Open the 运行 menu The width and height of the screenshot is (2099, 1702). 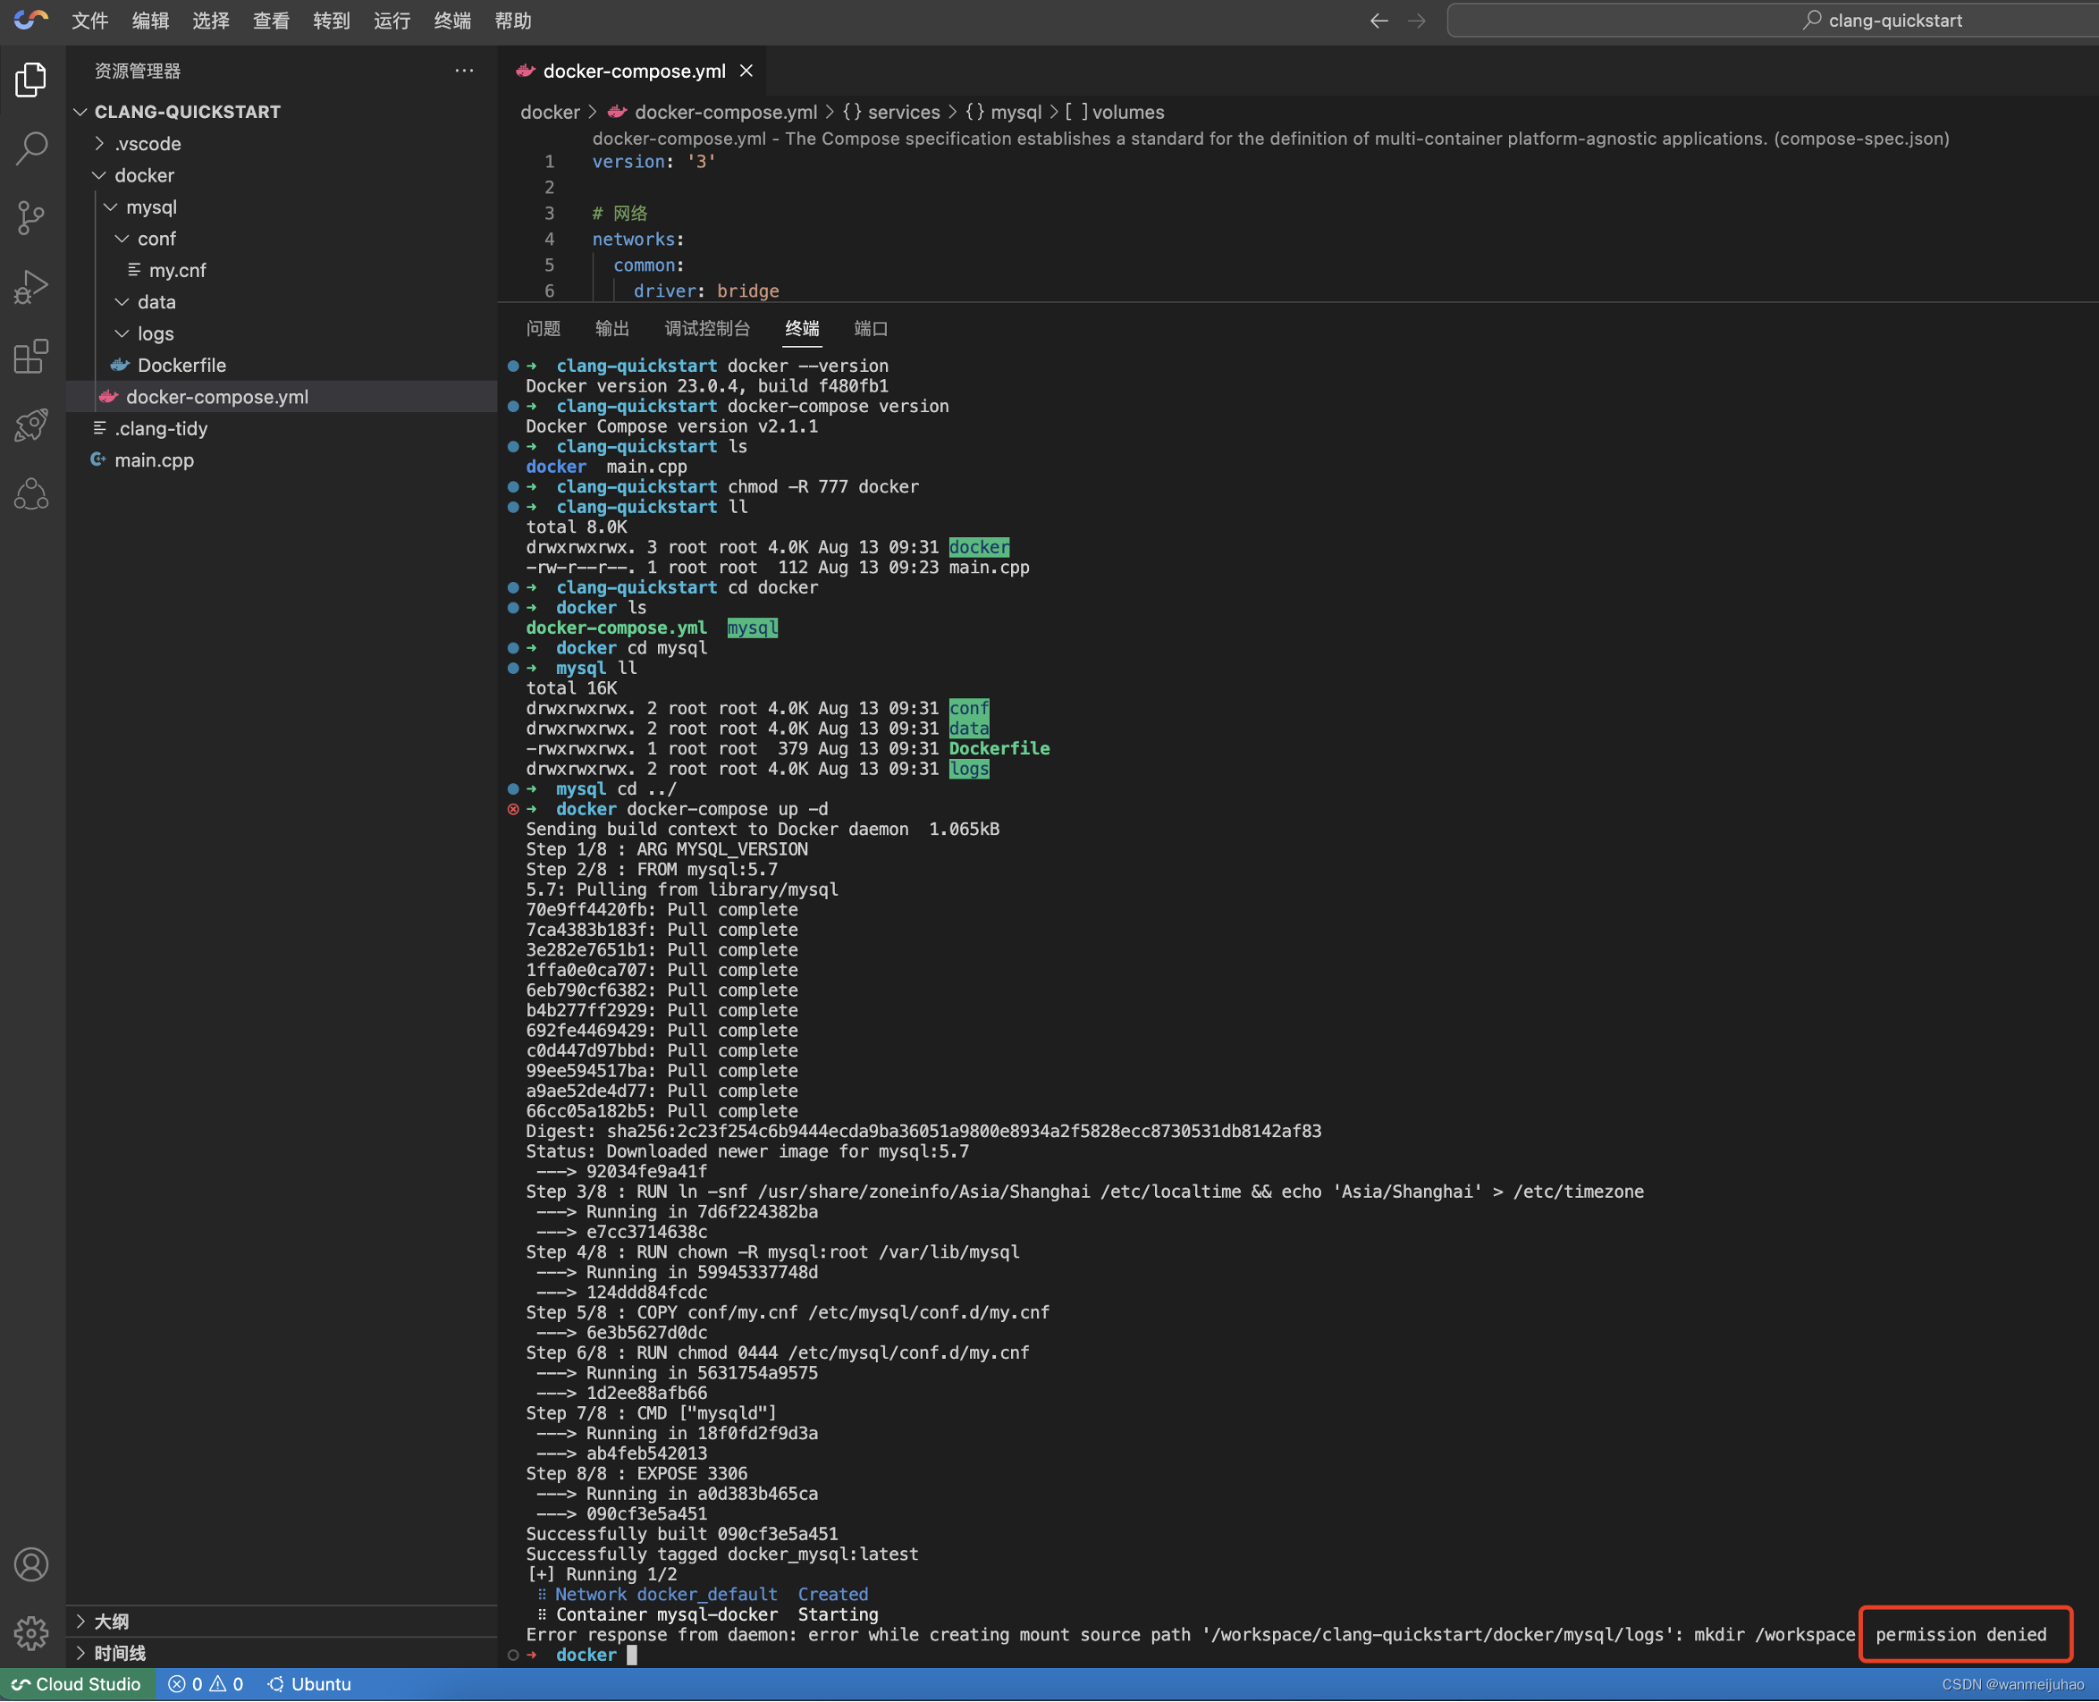coord(392,21)
